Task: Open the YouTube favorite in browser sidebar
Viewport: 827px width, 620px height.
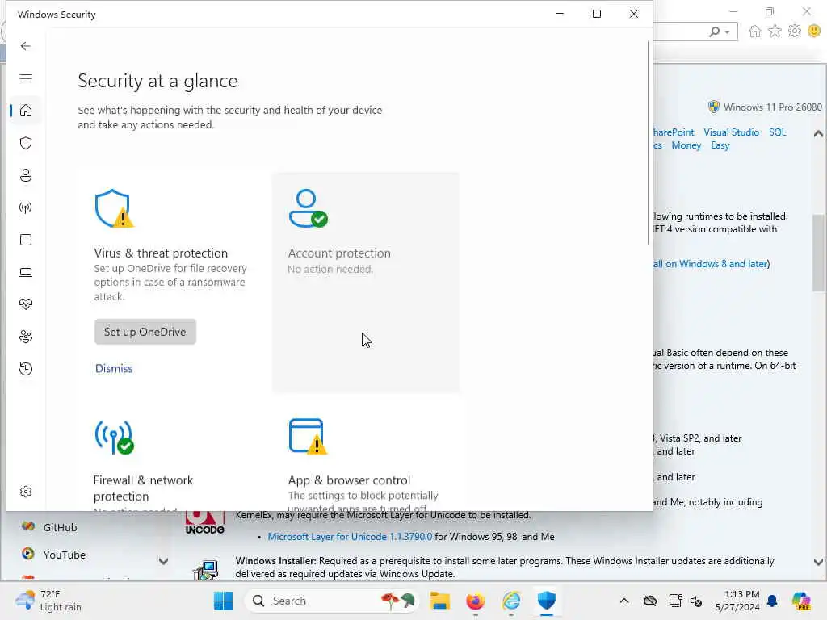Action: pos(65,555)
